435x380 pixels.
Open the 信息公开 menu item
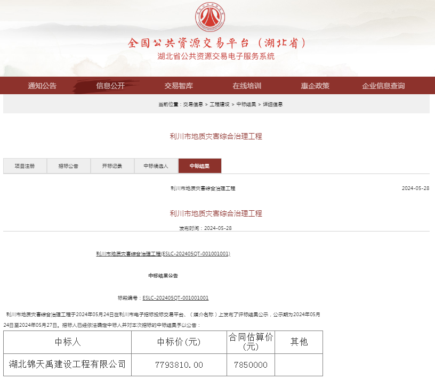pos(110,86)
